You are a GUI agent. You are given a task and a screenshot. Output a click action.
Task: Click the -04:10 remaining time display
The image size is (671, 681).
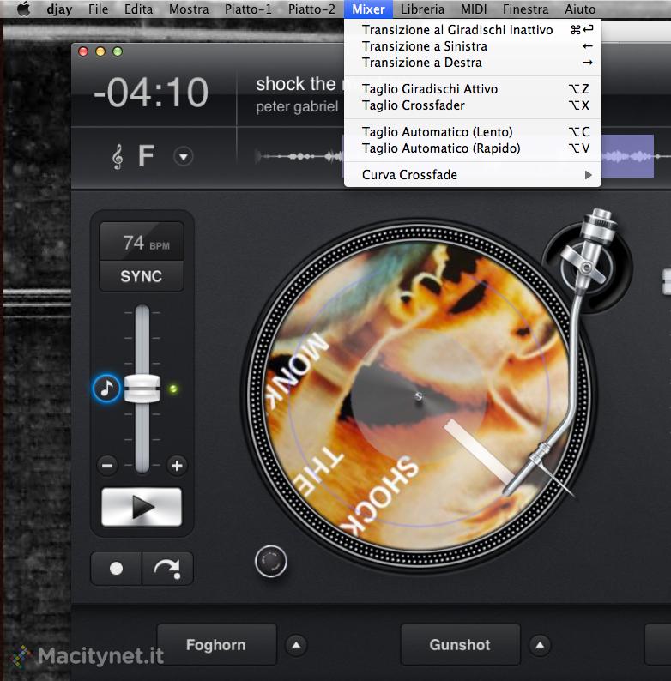[151, 93]
